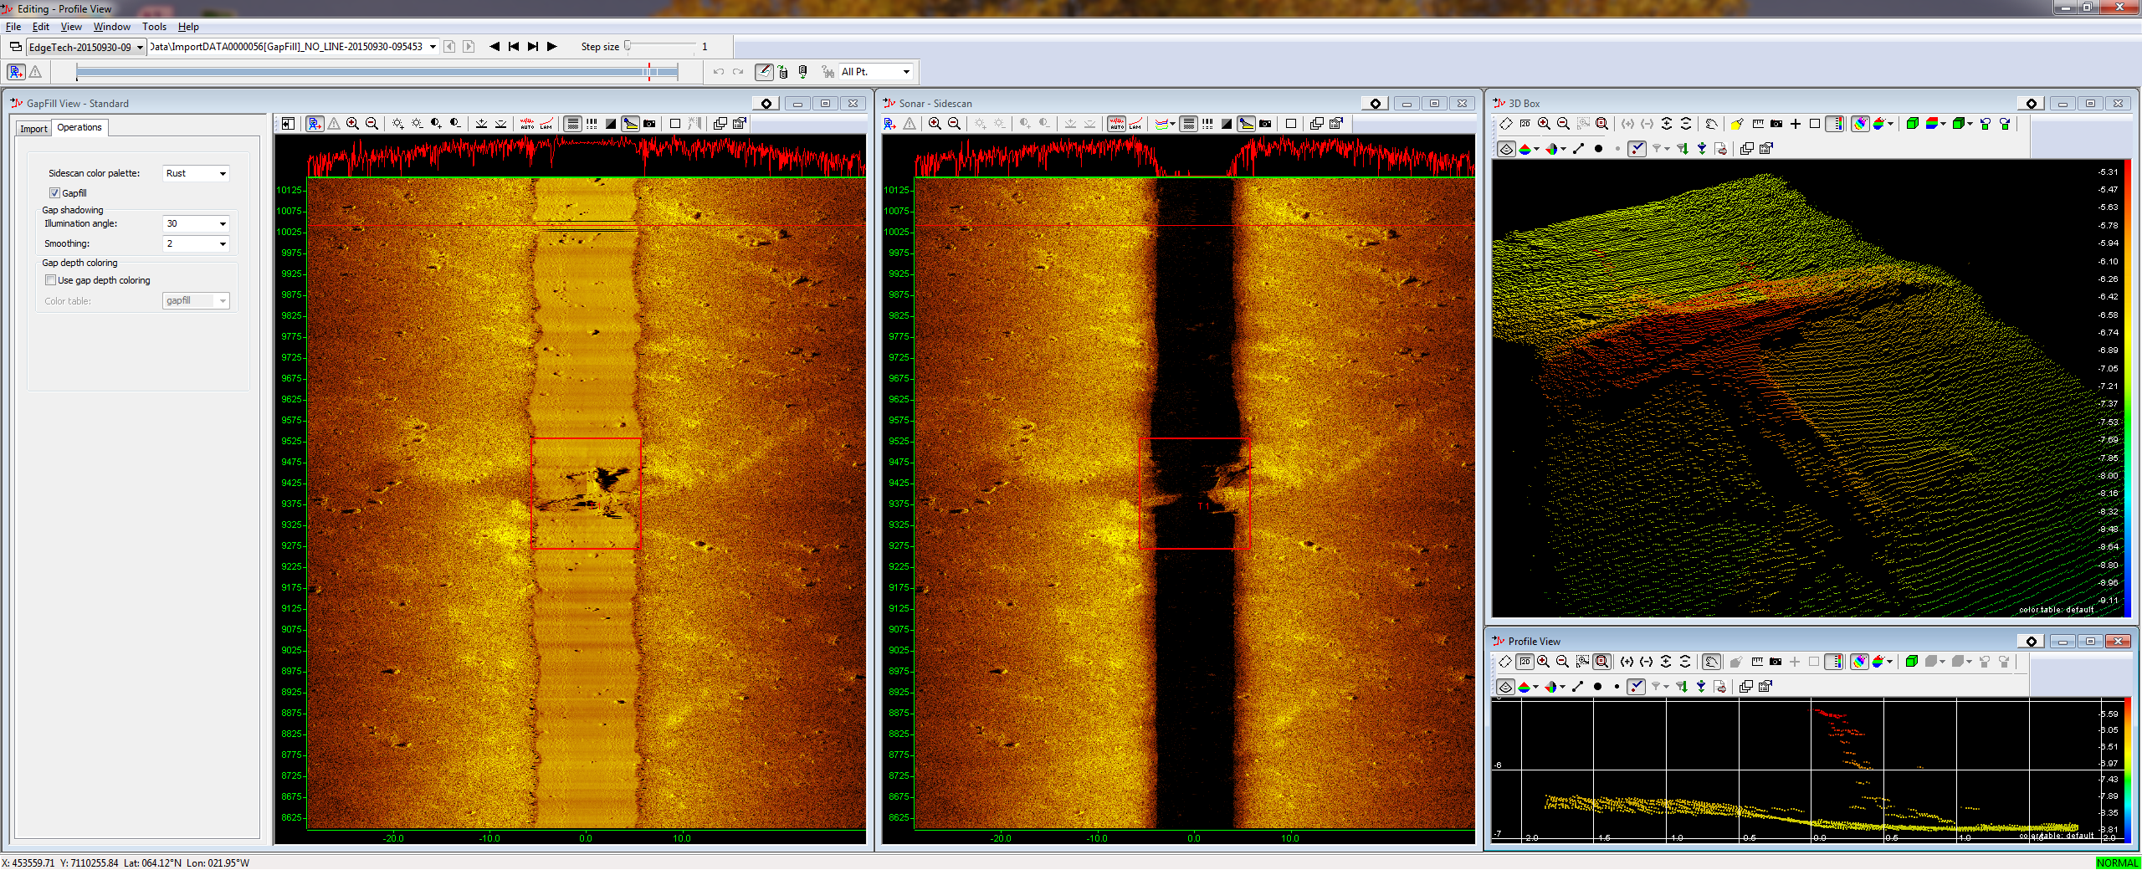Click the hide side panel icon in GapFill toolbar
Viewport: 2142px width, 870px height.
click(288, 124)
